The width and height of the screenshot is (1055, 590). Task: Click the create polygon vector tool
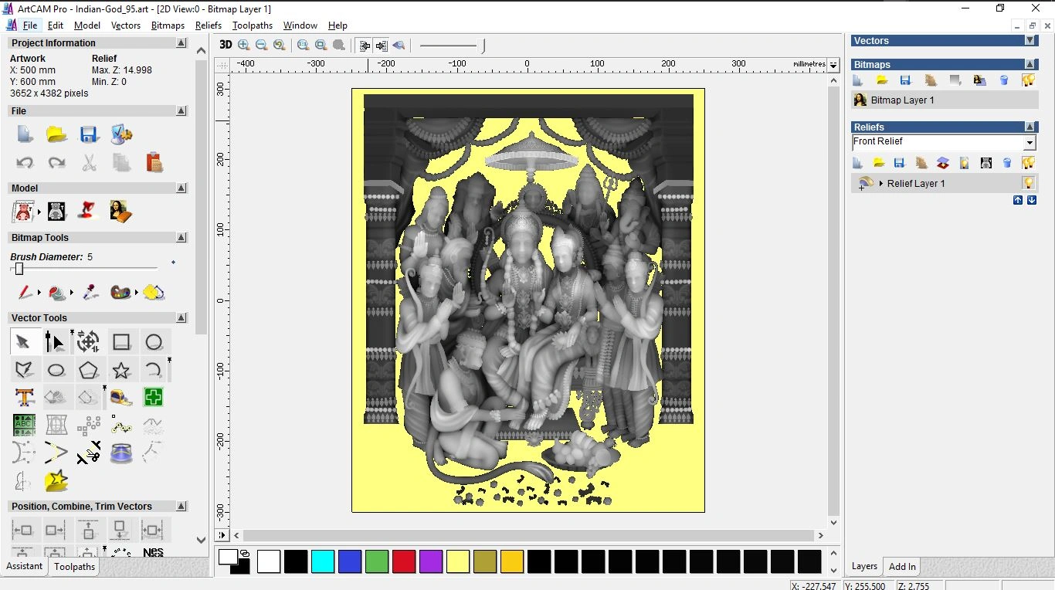[x=89, y=370]
